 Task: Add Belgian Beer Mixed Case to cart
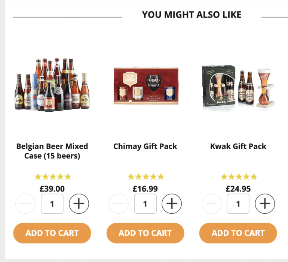[x=52, y=233]
